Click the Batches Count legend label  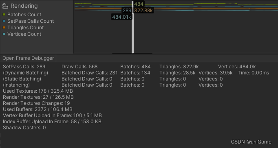click(x=24, y=15)
